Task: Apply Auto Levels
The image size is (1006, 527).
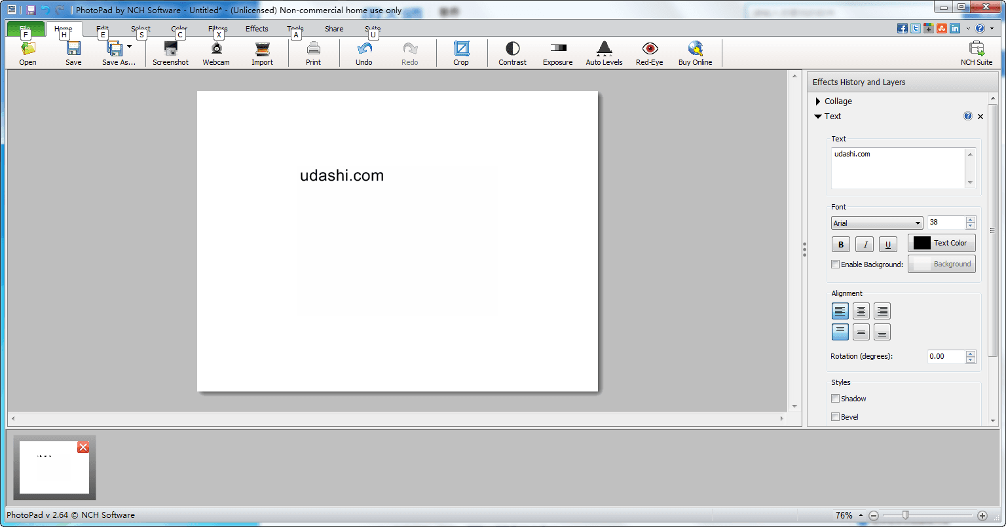Action: (604, 53)
